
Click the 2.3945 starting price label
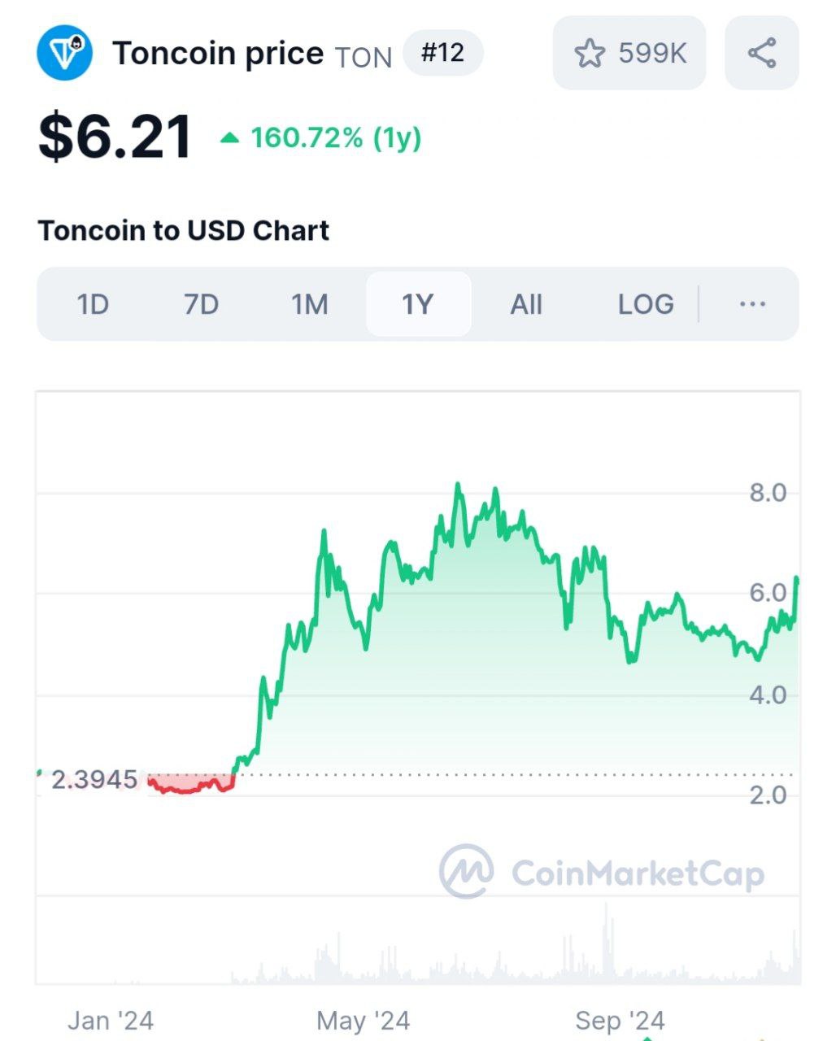94,780
